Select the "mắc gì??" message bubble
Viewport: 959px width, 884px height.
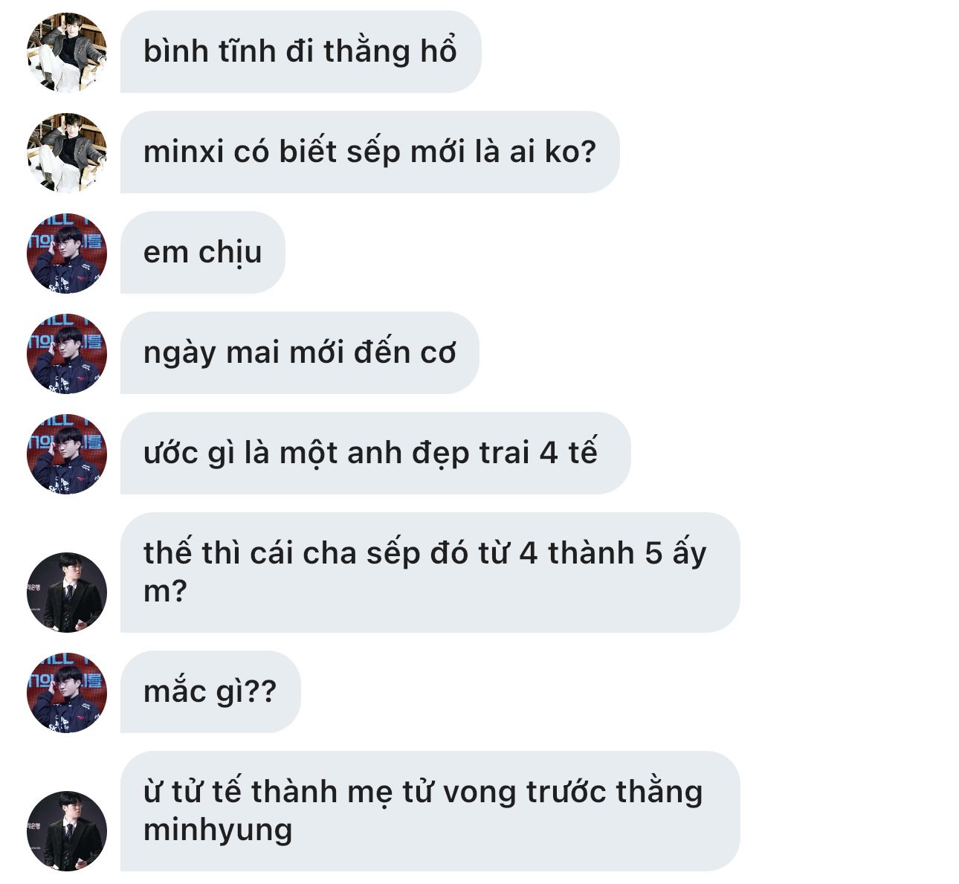(x=210, y=692)
